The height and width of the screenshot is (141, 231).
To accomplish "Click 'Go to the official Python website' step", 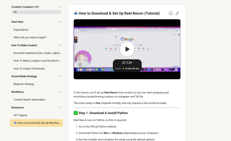I will (98, 127).
